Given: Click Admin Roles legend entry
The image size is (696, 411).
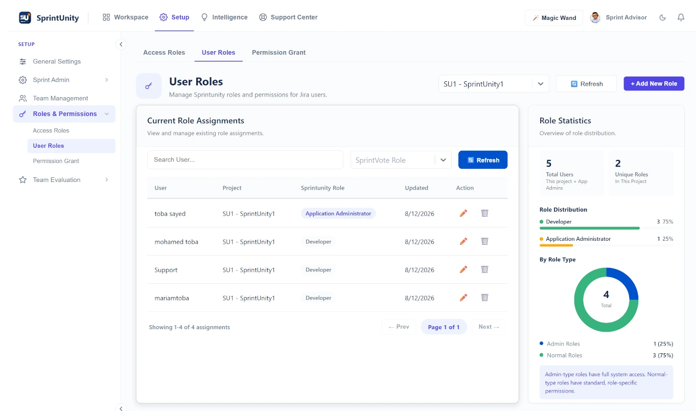Looking at the screenshot, I should click(606, 344).
